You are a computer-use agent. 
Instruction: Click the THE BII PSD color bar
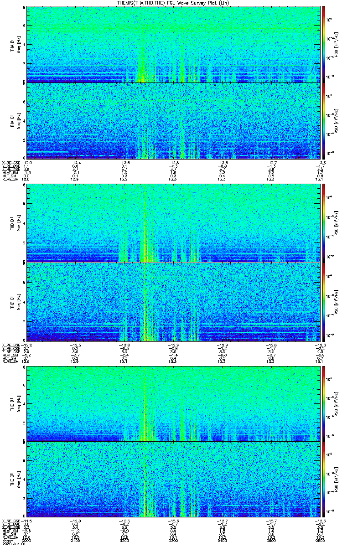[323, 479]
